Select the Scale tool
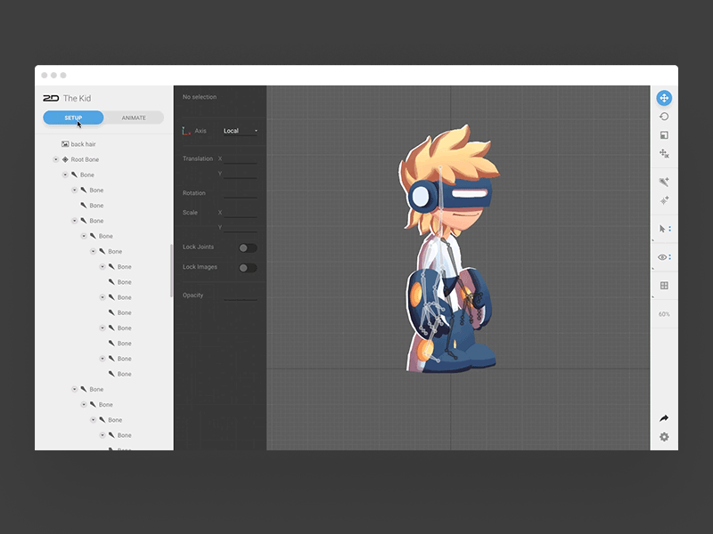This screenshot has width=713, height=534. click(664, 135)
